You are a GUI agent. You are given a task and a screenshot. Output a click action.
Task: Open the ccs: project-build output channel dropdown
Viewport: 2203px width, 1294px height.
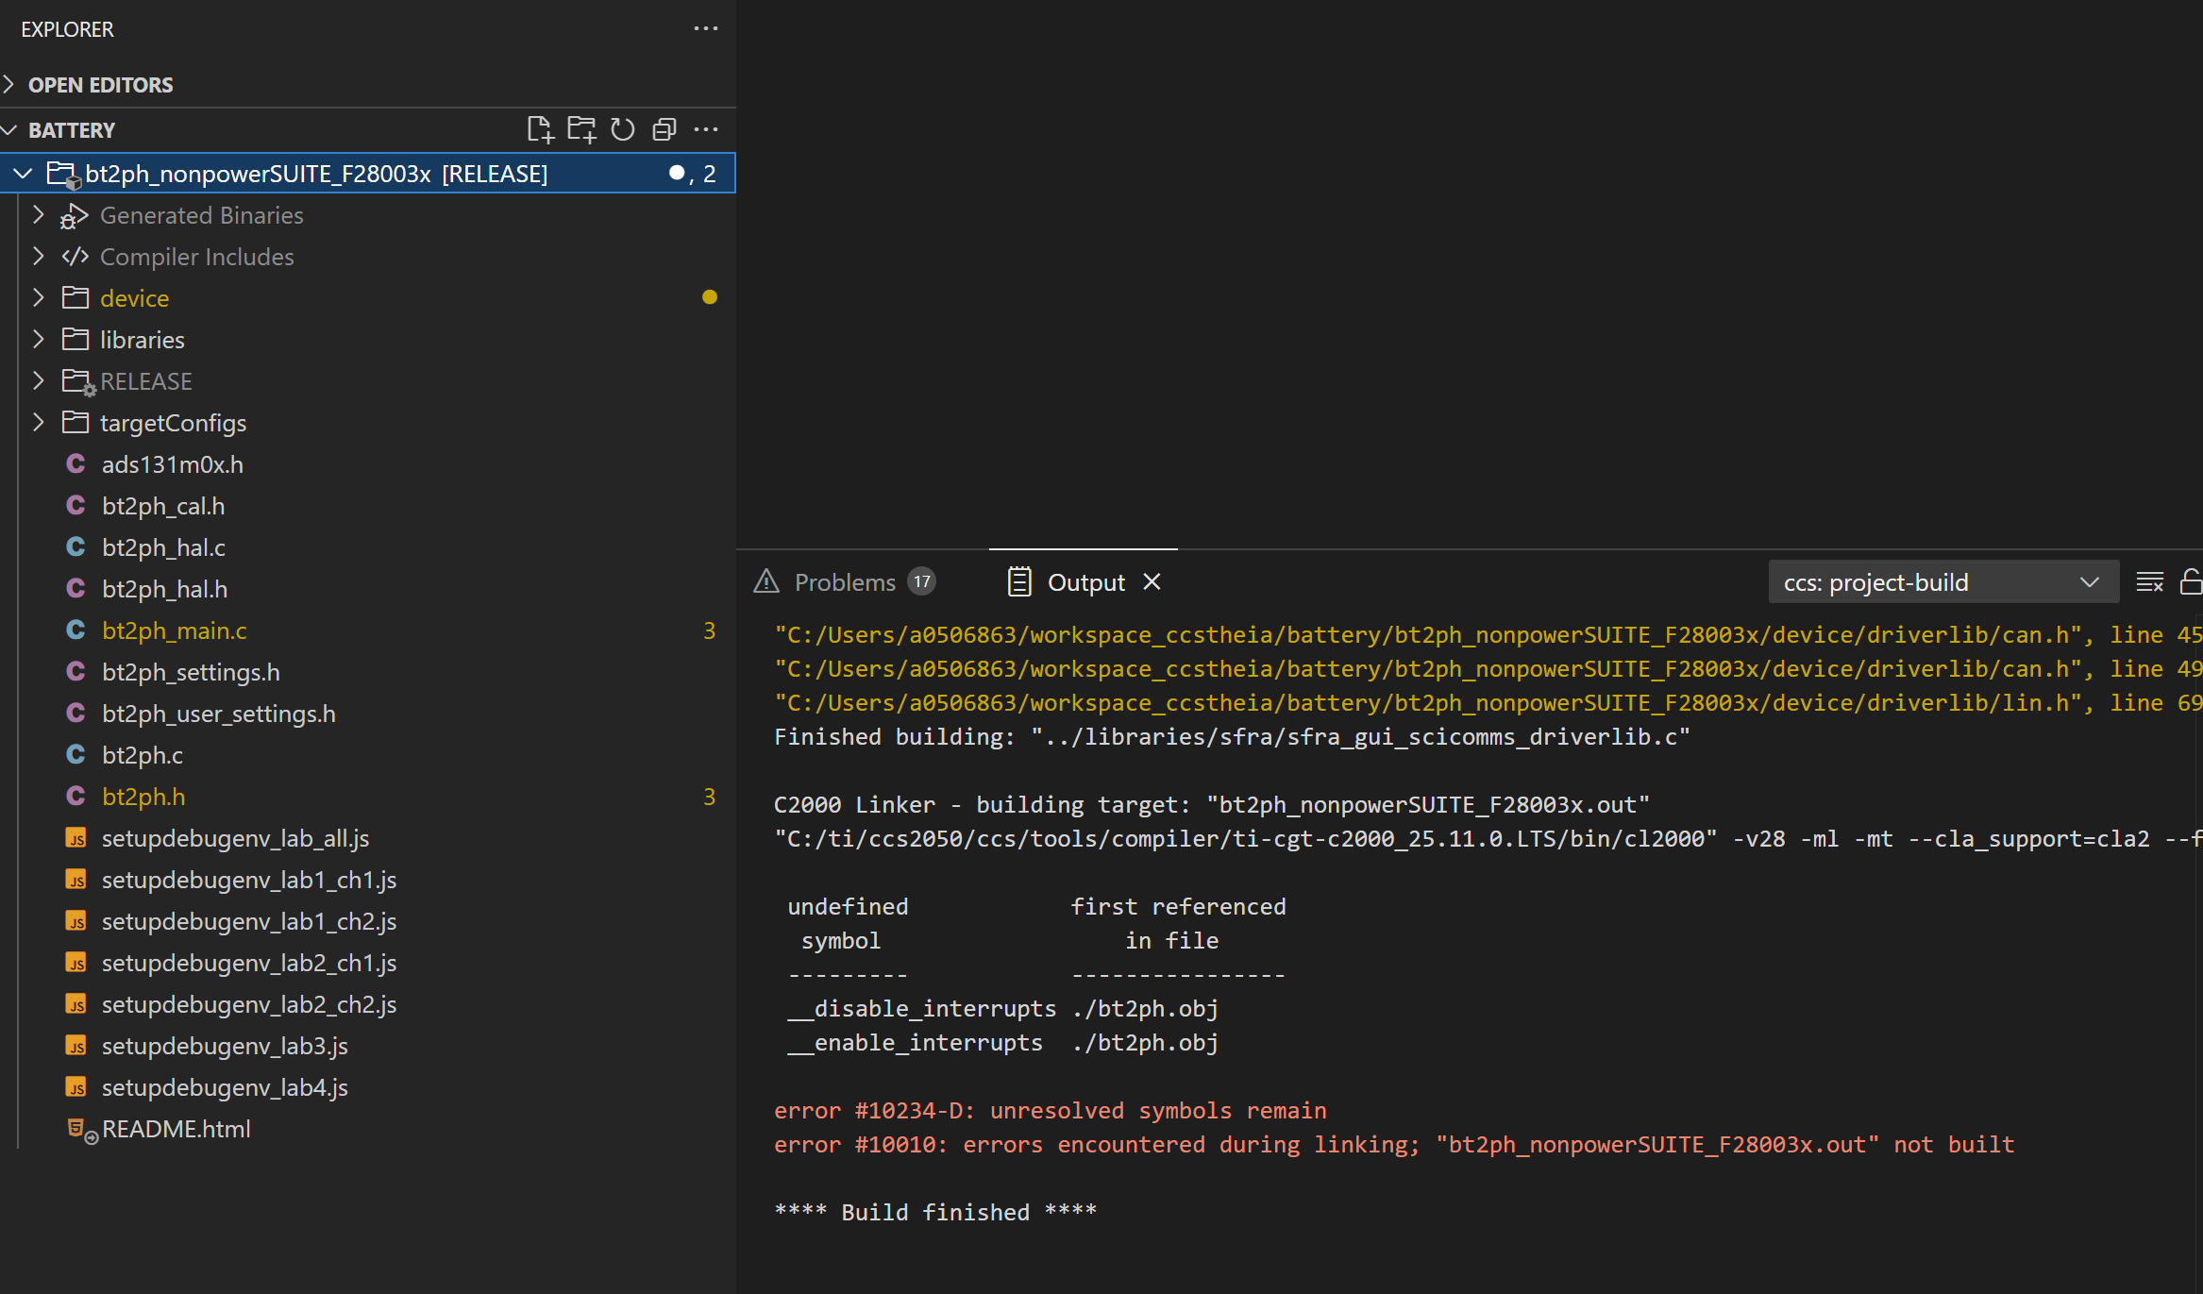point(1943,582)
